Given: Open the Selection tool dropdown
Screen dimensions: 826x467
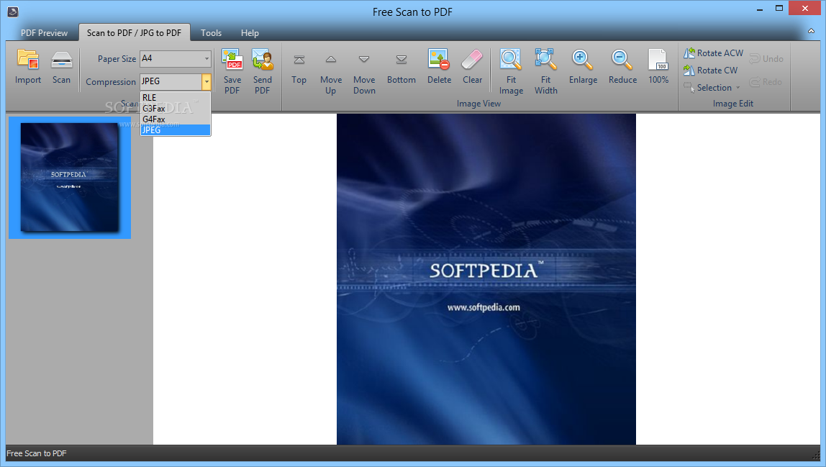Looking at the screenshot, I should (738, 88).
